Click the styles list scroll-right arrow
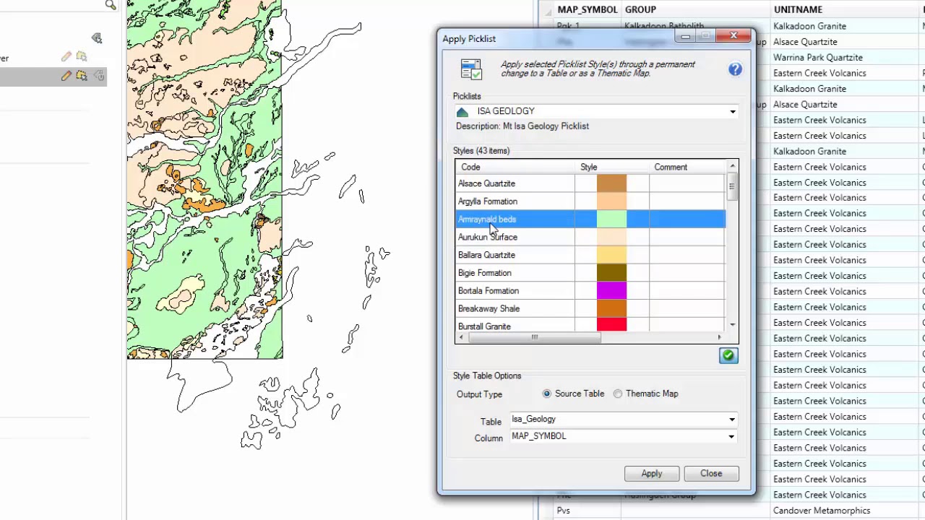The image size is (925, 520). pos(719,337)
